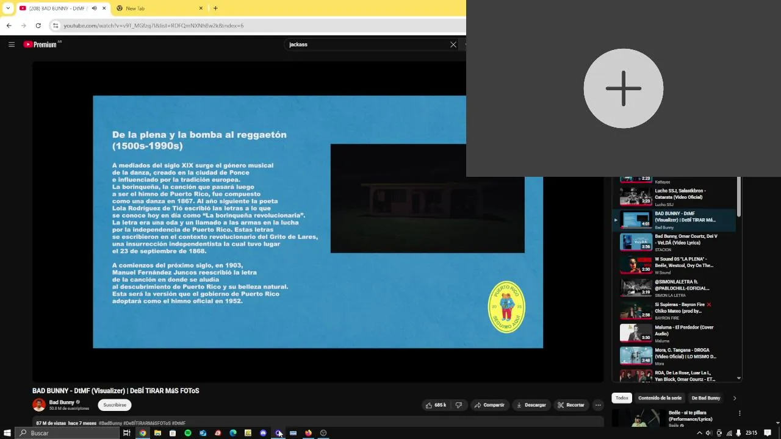Select Contenido de la serie chip
This screenshot has width=781, height=439.
click(660, 398)
